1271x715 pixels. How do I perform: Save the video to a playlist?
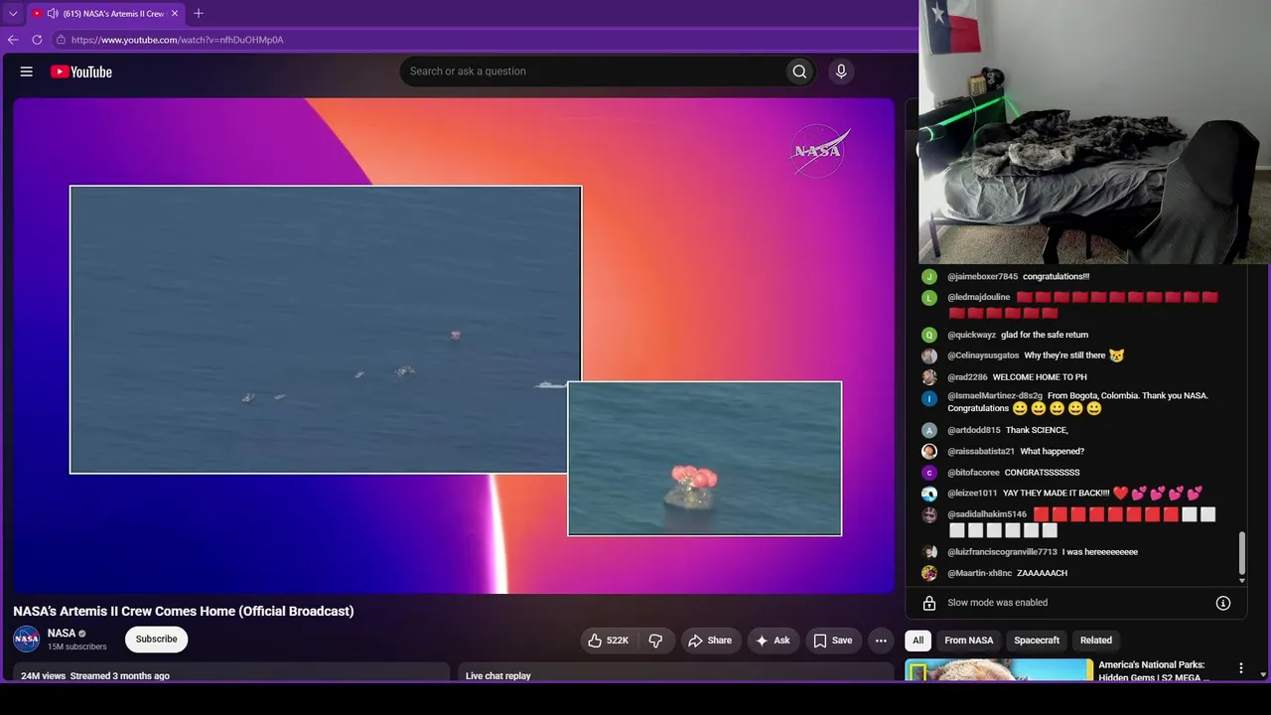point(833,641)
